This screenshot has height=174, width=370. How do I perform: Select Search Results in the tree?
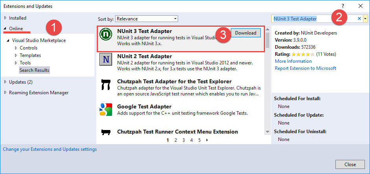pos(34,70)
